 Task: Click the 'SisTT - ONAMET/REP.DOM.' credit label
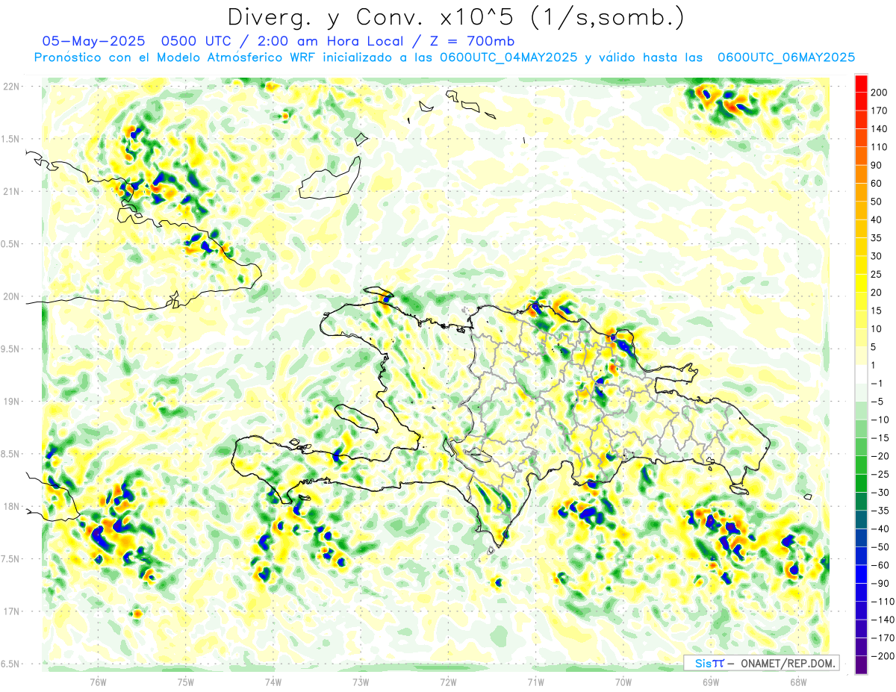point(761,663)
